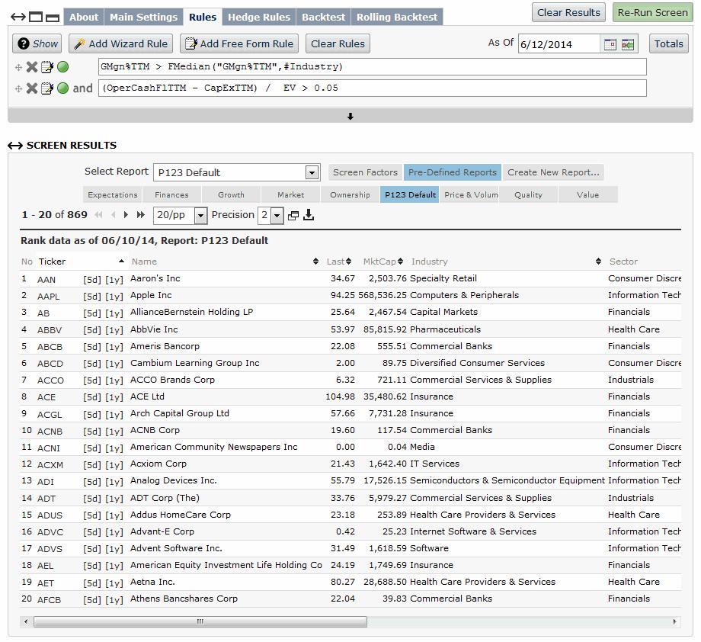Delete the OperCashFlTTM rule with its X icon

tap(32, 88)
